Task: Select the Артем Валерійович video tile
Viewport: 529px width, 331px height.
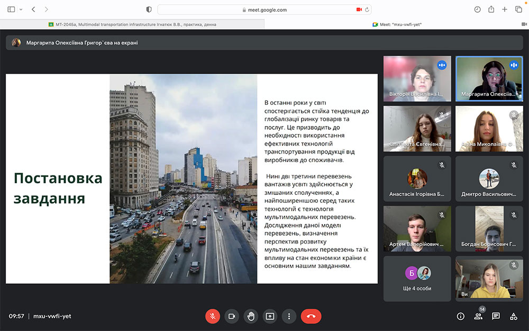Action: 417,228
